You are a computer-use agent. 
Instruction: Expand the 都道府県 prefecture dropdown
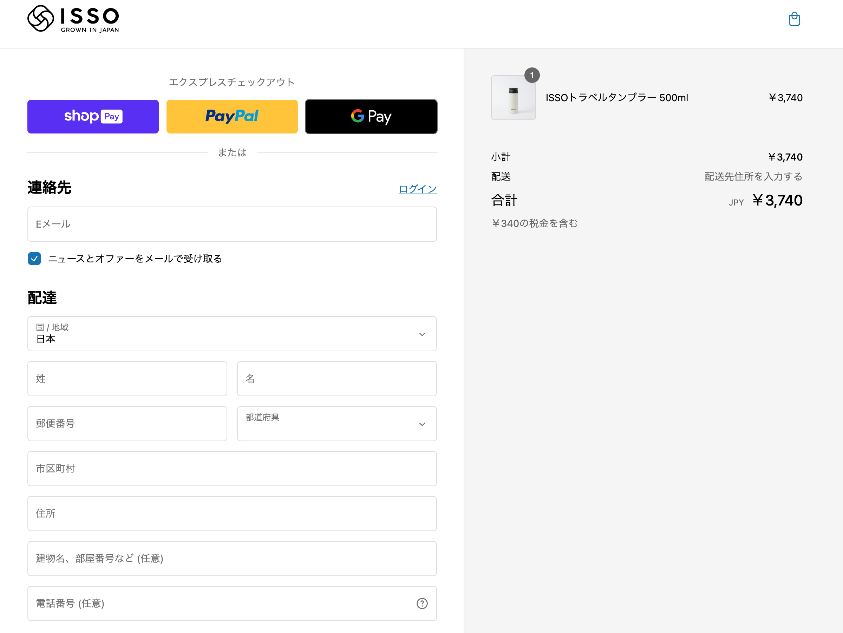pos(336,424)
